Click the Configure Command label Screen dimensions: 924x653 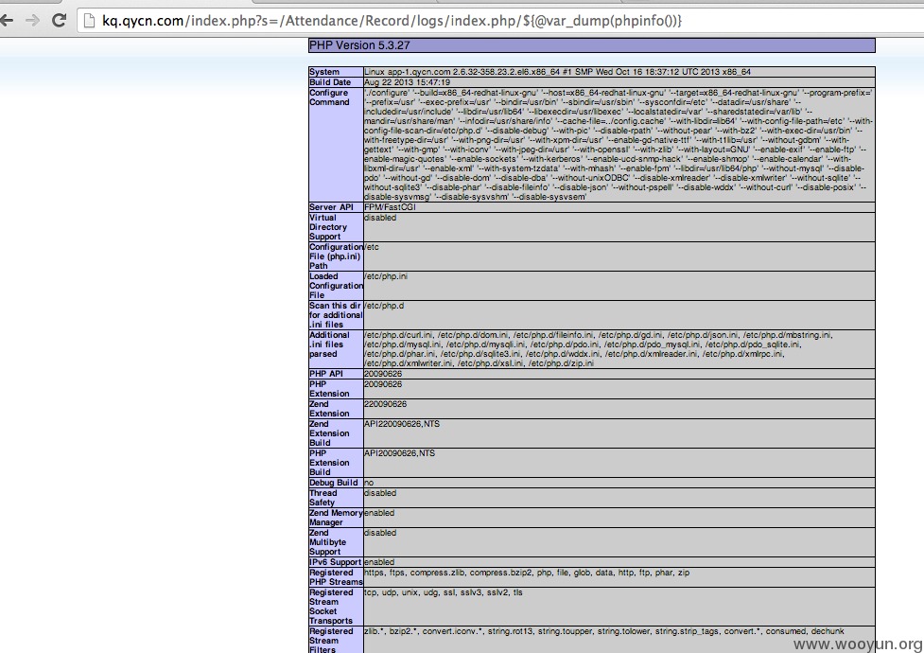[329, 97]
